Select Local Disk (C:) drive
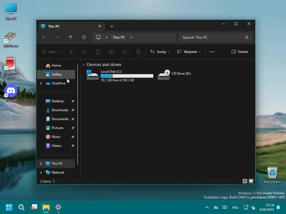This screenshot has height=214, width=286. click(x=120, y=76)
